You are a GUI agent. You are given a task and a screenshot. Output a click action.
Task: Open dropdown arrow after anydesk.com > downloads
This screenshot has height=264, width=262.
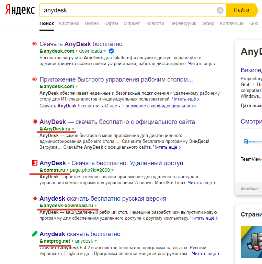coord(105,51)
